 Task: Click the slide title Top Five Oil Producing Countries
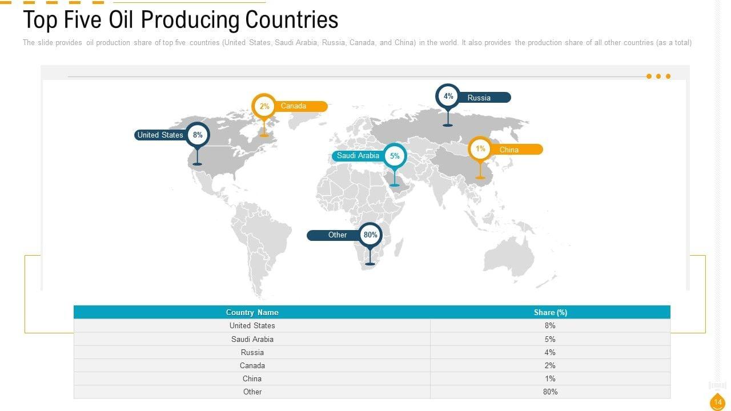coord(180,20)
